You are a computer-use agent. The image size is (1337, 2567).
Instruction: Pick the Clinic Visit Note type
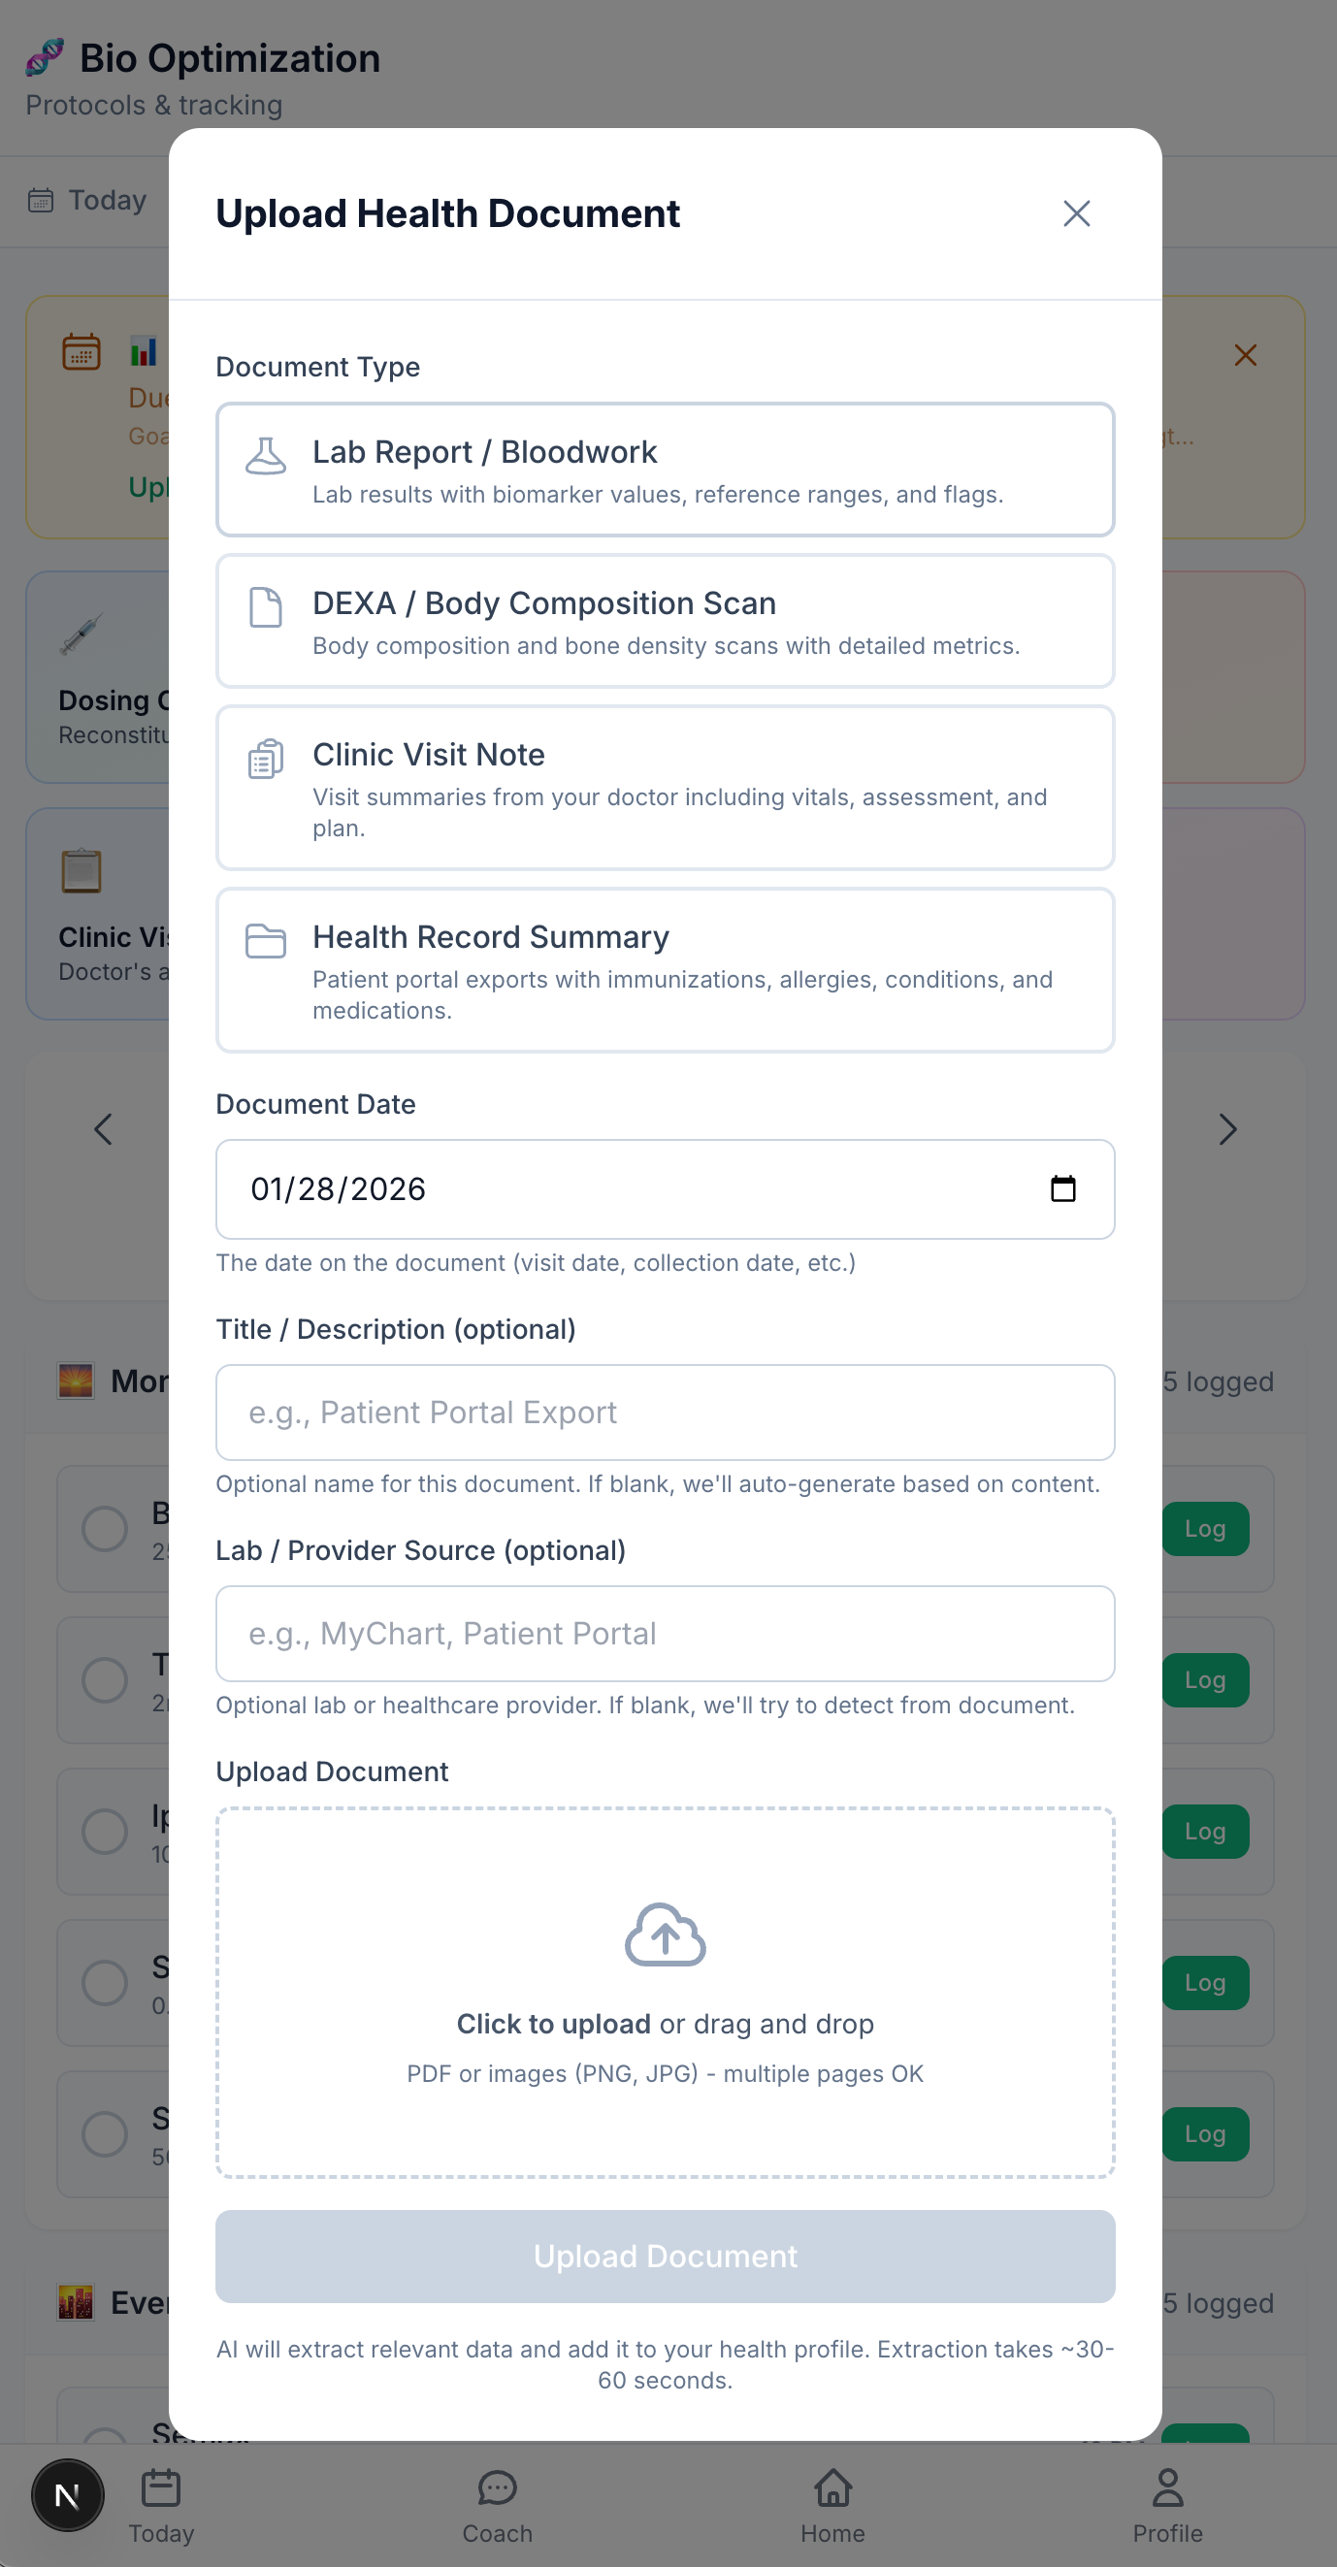(x=665, y=787)
